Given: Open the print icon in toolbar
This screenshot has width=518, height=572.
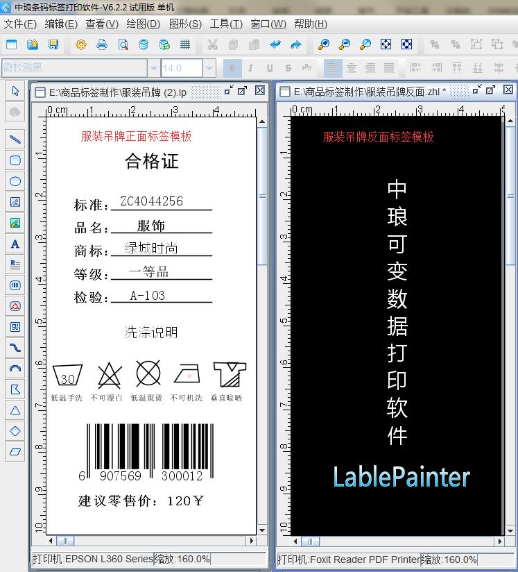Looking at the screenshot, I should click(102, 44).
